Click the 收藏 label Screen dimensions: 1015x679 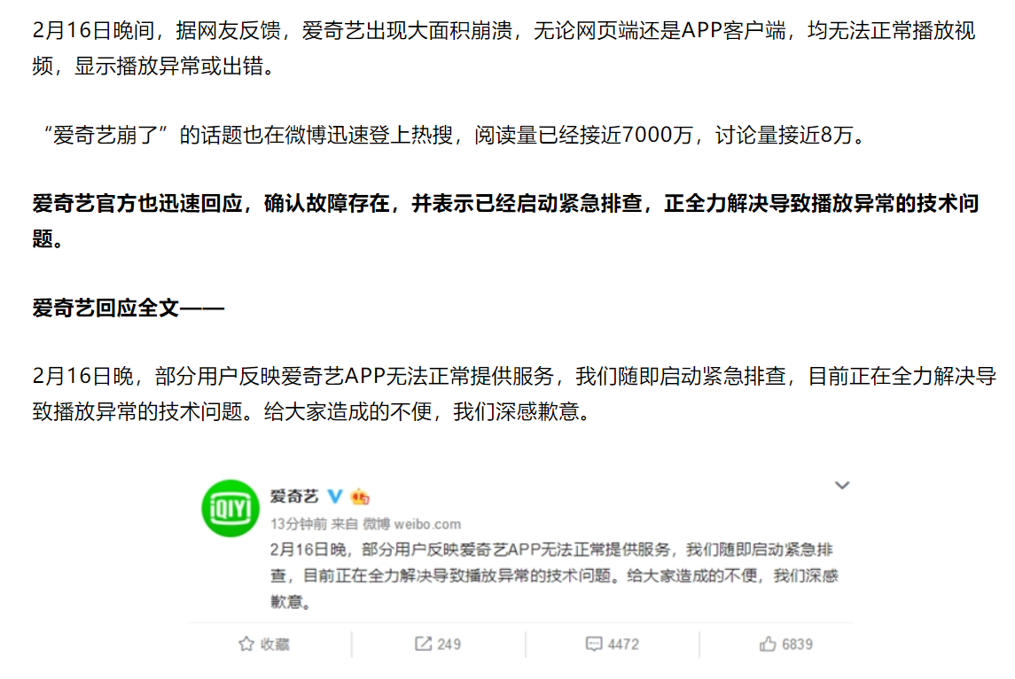point(275,644)
